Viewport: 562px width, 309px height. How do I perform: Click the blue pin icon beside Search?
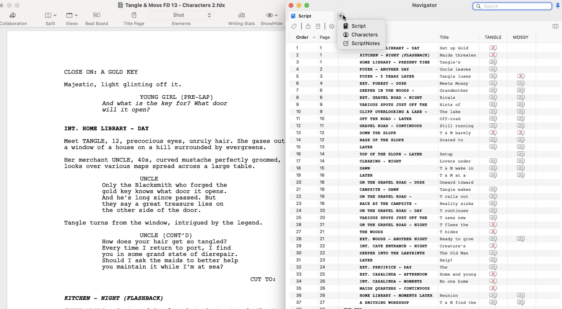pyautogui.click(x=558, y=6)
